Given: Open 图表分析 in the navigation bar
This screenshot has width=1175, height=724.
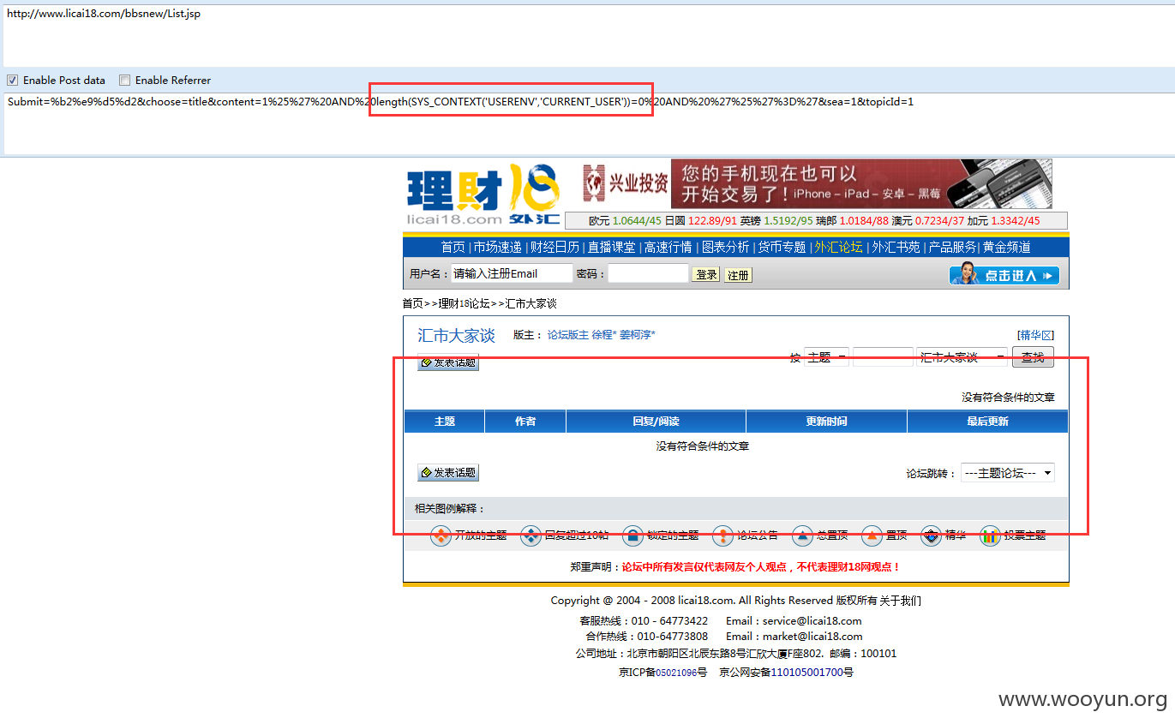Looking at the screenshot, I should click(x=725, y=247).
